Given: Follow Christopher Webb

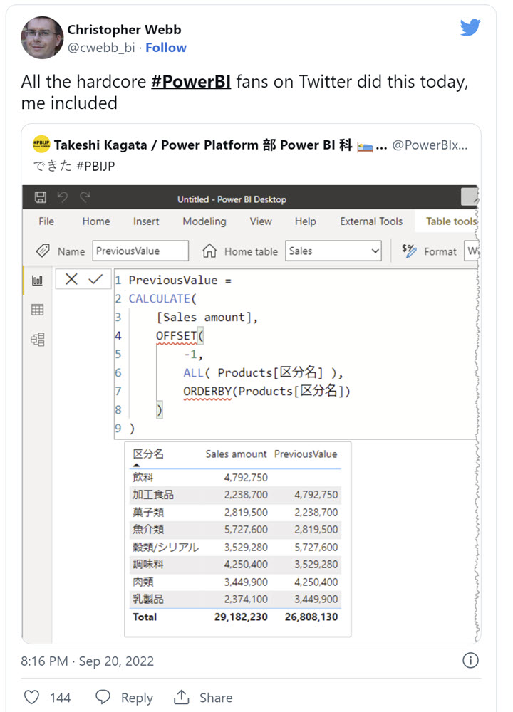Looking at the screenshot, I should pos(166,47).
